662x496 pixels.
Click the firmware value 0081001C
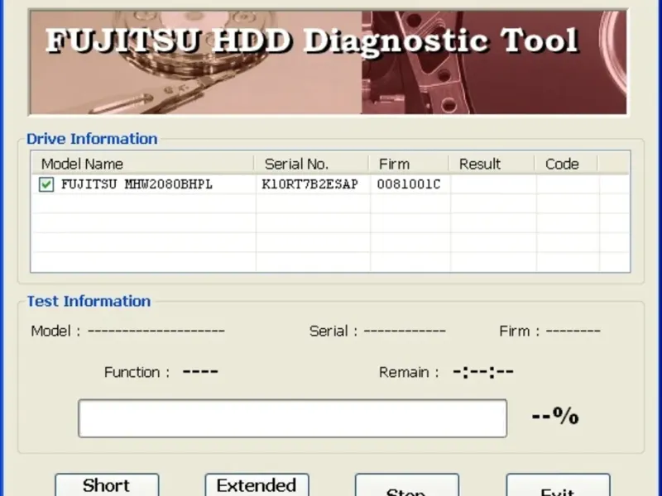click(409, 184)
